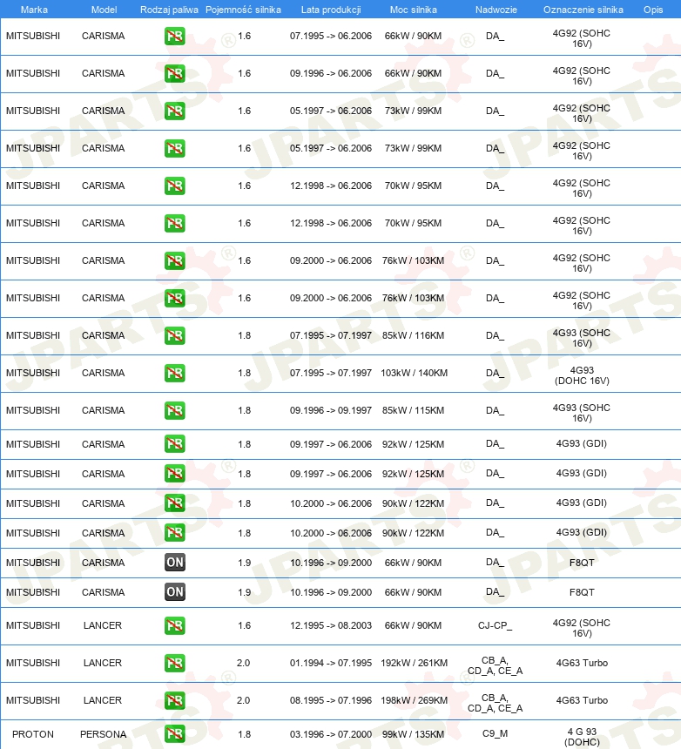The width and height of the screenshot is (681, 749).
Task: Click the 09.1996 -> 09.1997 production years
Action: tap(330, 411)
